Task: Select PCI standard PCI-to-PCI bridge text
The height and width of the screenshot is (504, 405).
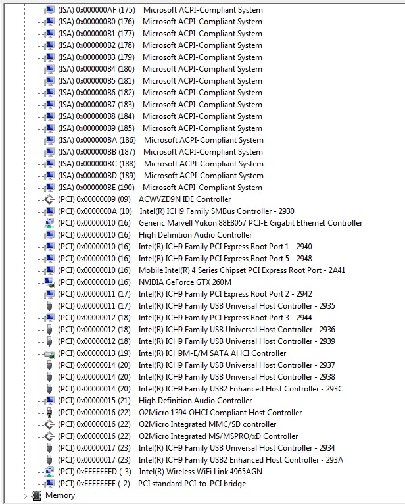Action: 192,484
